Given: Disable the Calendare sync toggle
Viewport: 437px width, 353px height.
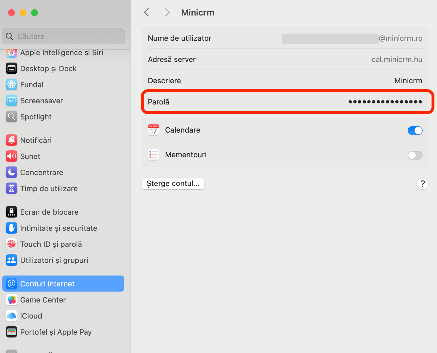Looking at the screenshot, I should (x=415, y=131).
